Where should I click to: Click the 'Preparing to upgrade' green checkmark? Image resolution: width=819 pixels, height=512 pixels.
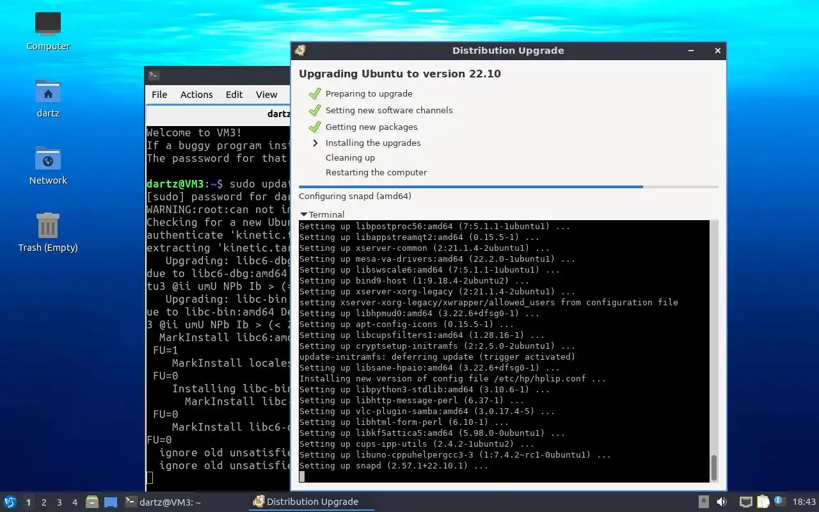tap(315, 93)
